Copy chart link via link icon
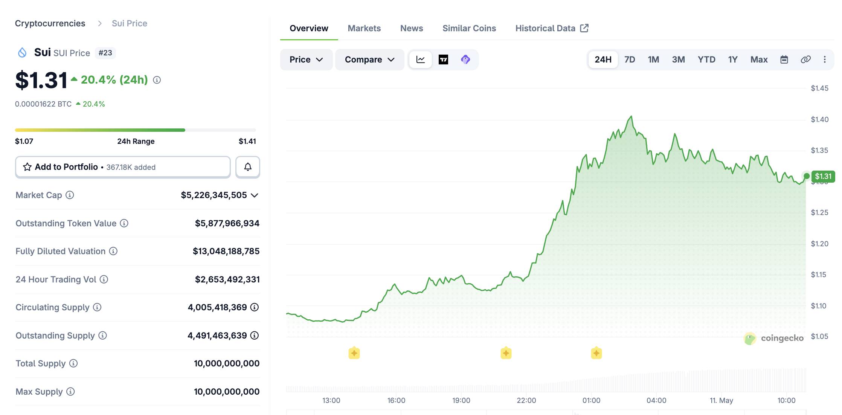Screen dimensions: 842x415 tap(805, 60)
